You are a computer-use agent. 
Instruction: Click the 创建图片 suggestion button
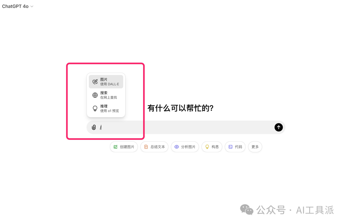pos(124,147)
